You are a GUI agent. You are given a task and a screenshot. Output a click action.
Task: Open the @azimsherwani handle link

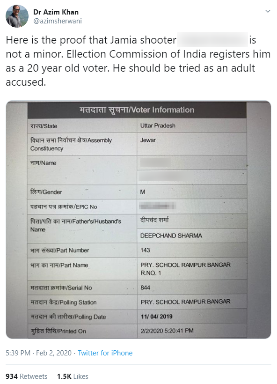58,21
